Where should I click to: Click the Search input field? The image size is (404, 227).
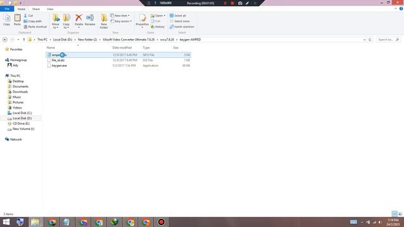pyautogui.click(x=388, y=40)
